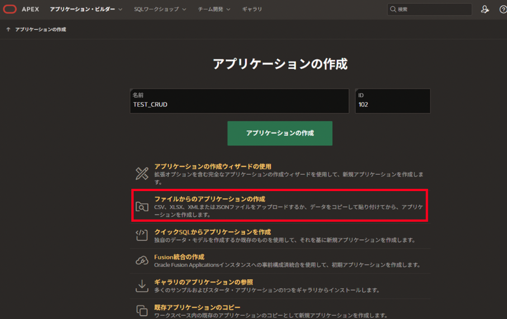Click the Oracle APEX logo icon

10,9
